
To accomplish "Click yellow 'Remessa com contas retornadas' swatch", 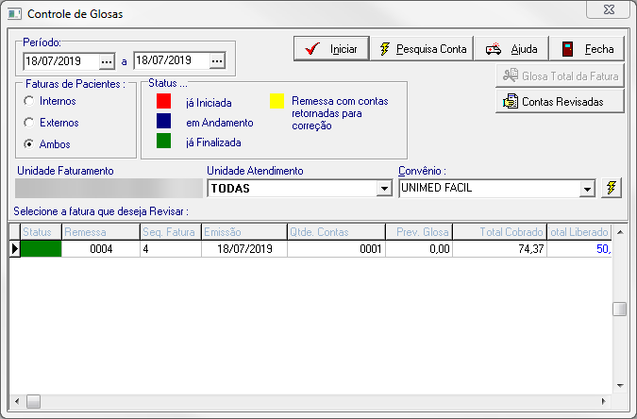I will coord(277,101).
